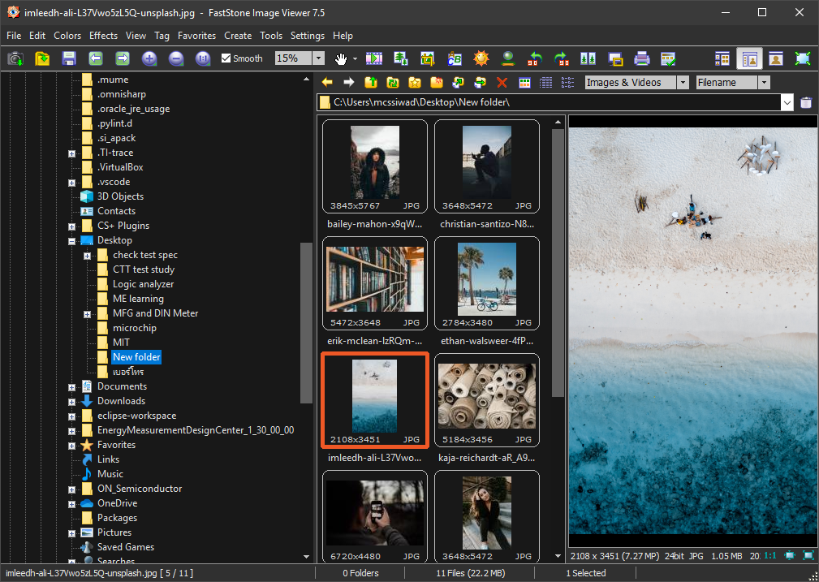
Task: Open the Images & Videos filter dropdown
Action: [x=682, y=83]
